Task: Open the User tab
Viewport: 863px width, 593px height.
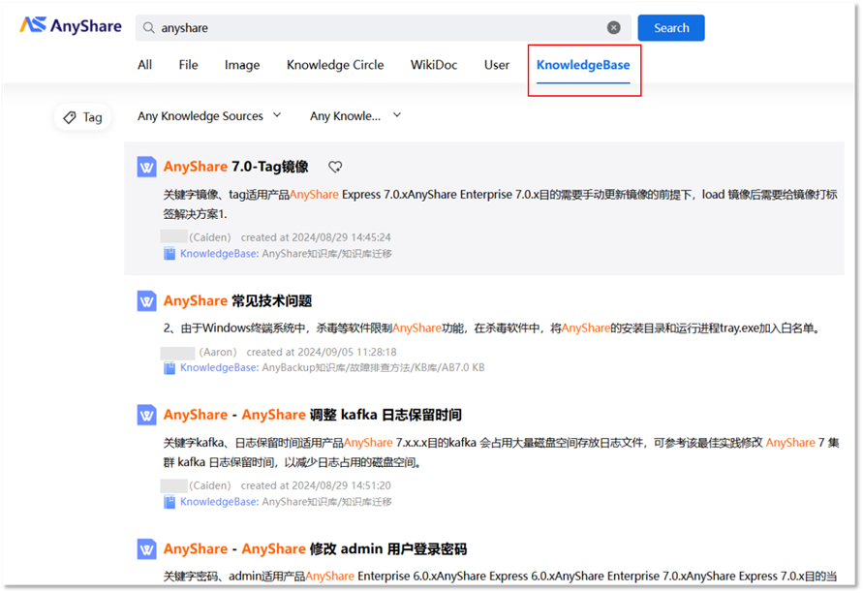Action: (497, 65)
